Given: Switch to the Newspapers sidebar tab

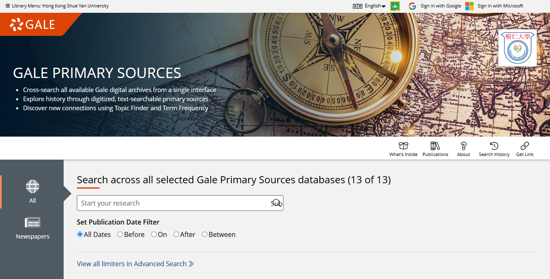Looking at the screenshot, I should pyautogui.click(x=33, y=228).
